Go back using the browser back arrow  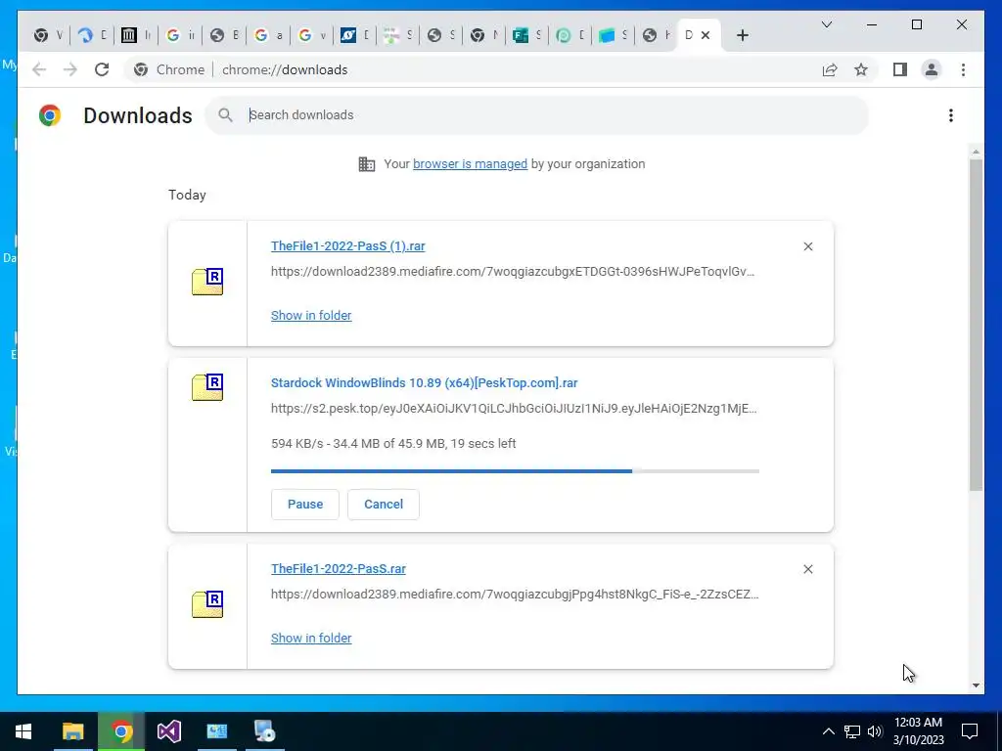[39, 69]
